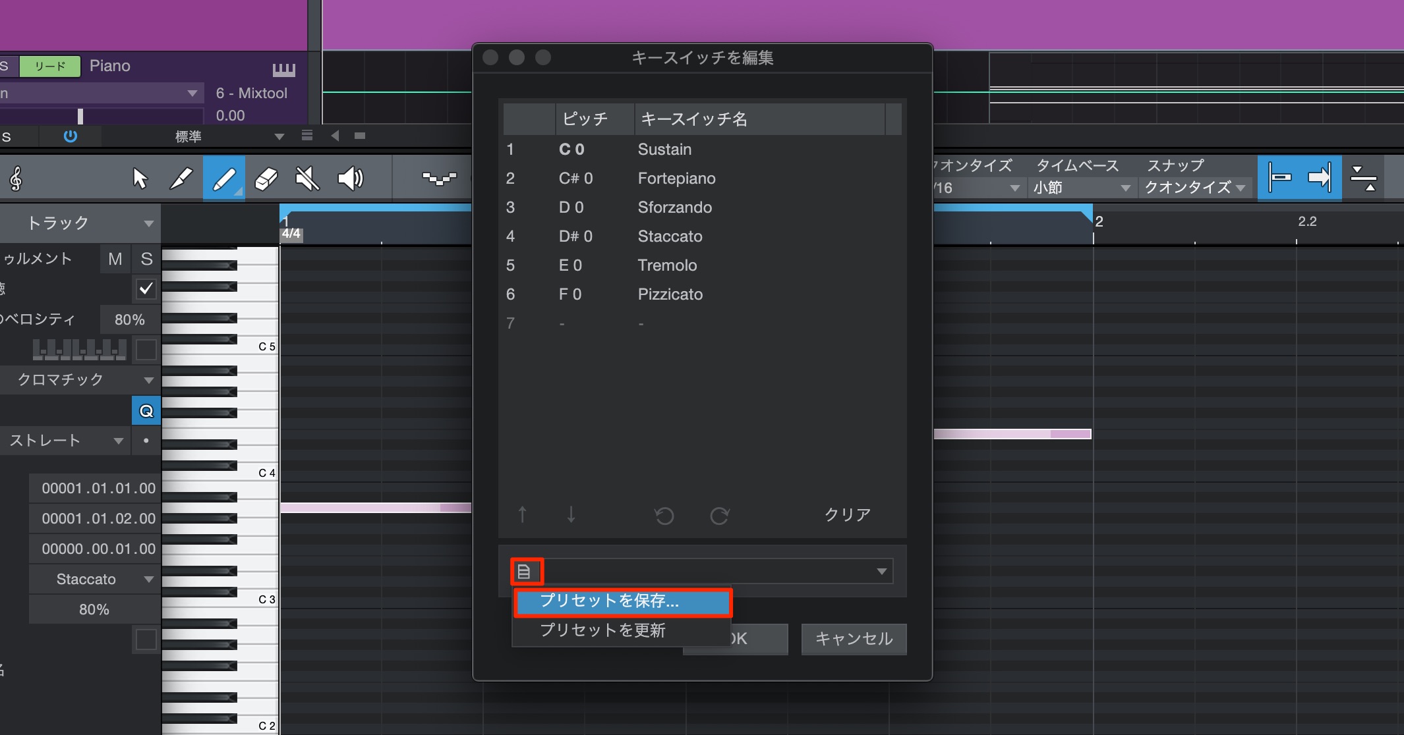Click the autoscroll icon right of snap buttons

click(1363, 178)
